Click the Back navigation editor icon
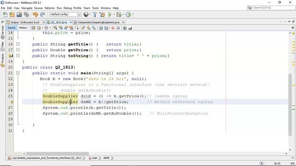The width and height of the screenshot is (296, 166). [x=39, y=28]
